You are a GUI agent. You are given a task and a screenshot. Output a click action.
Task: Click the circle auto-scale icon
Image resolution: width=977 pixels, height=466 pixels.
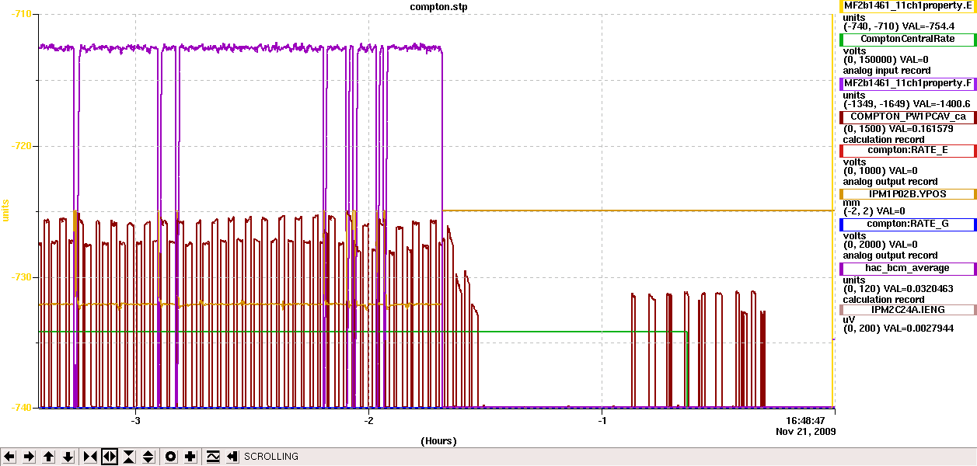click(171, 457)
